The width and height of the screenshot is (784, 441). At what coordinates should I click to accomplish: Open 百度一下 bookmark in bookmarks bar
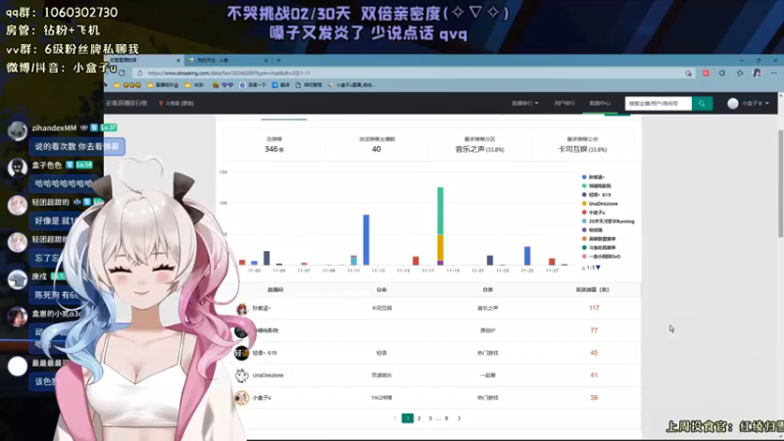pyautogui.click(x=253, y=85)
